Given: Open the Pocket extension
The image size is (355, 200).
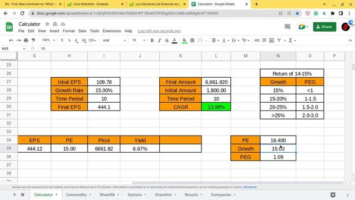Looking at the screenshot, I should click(x=307, y=13).
